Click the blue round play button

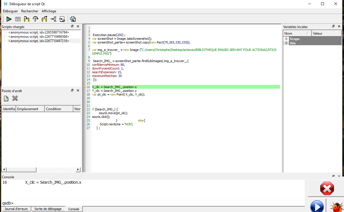tap(317, 206)
